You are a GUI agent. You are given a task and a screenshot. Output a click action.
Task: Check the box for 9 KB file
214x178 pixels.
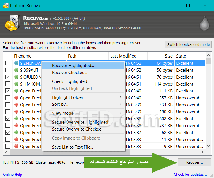click(x=8, y=146)
